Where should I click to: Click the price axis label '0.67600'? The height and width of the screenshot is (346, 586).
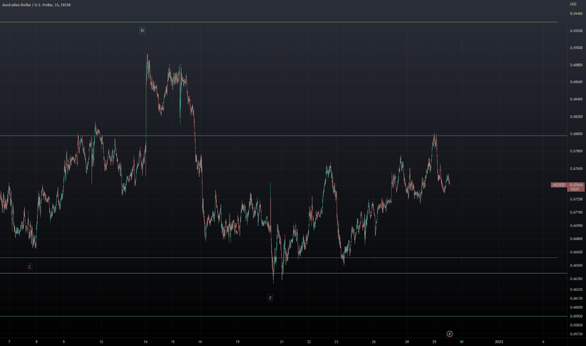tap(576, 169)
